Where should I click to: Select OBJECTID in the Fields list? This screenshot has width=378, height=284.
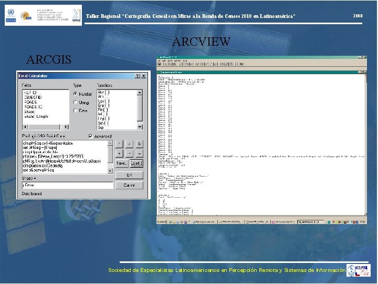[33, 97]
